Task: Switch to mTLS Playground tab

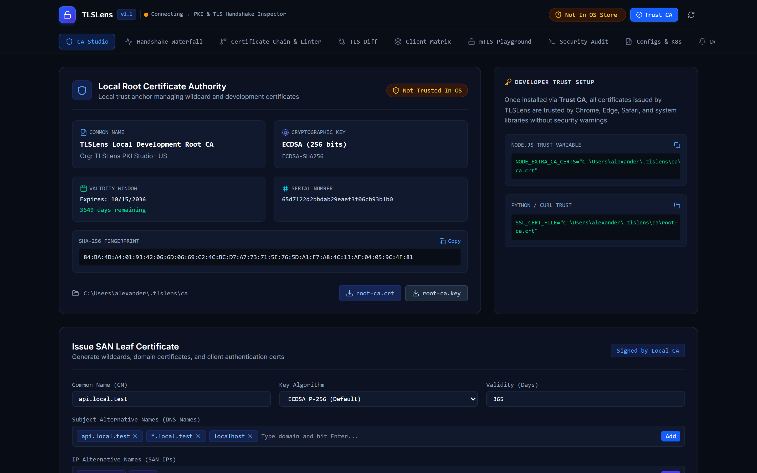Action: tap(500, 42)
